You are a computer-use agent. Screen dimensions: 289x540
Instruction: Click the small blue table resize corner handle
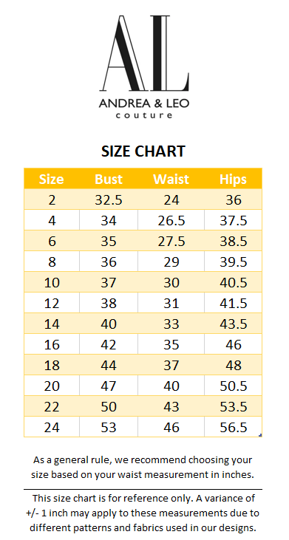click(260, 435)
